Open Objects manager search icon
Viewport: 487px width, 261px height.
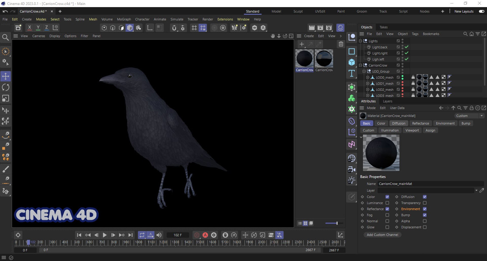point(465,34)
